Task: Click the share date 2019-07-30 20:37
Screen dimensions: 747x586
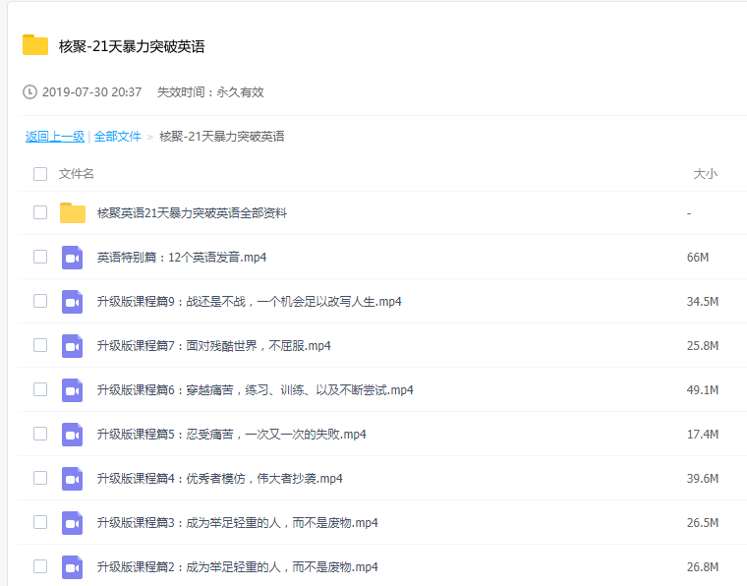Action: click(92, 92)
